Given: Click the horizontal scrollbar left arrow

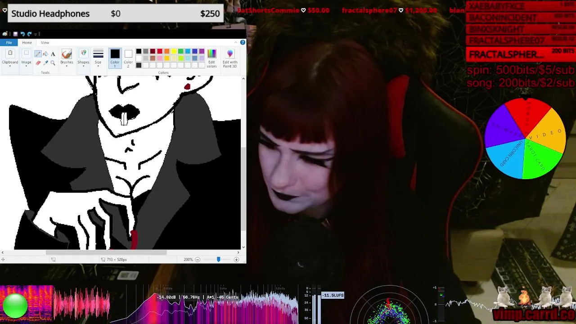Looking at the screenshot, I should coord(2,252).
